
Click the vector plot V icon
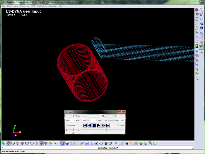[x=197, y=78]
